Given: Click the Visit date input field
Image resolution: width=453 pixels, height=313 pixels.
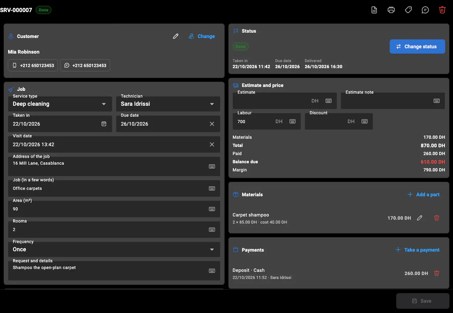Looking at the screenshot, I should 114,144.
